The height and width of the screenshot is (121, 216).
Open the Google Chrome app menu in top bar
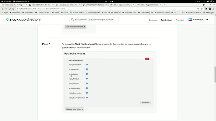coord(21,1)
